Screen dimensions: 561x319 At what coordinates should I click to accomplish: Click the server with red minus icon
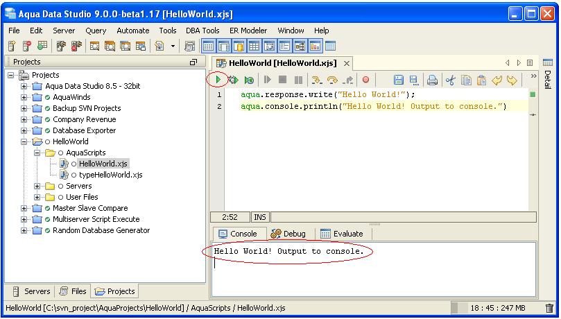27,46
